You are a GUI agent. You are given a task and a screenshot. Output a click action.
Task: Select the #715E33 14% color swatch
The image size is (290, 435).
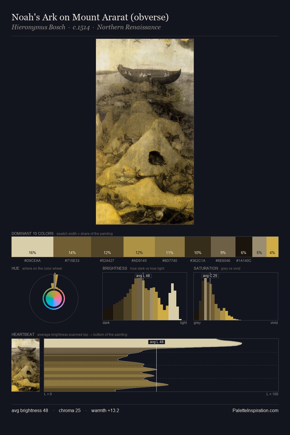pos(72,247)
